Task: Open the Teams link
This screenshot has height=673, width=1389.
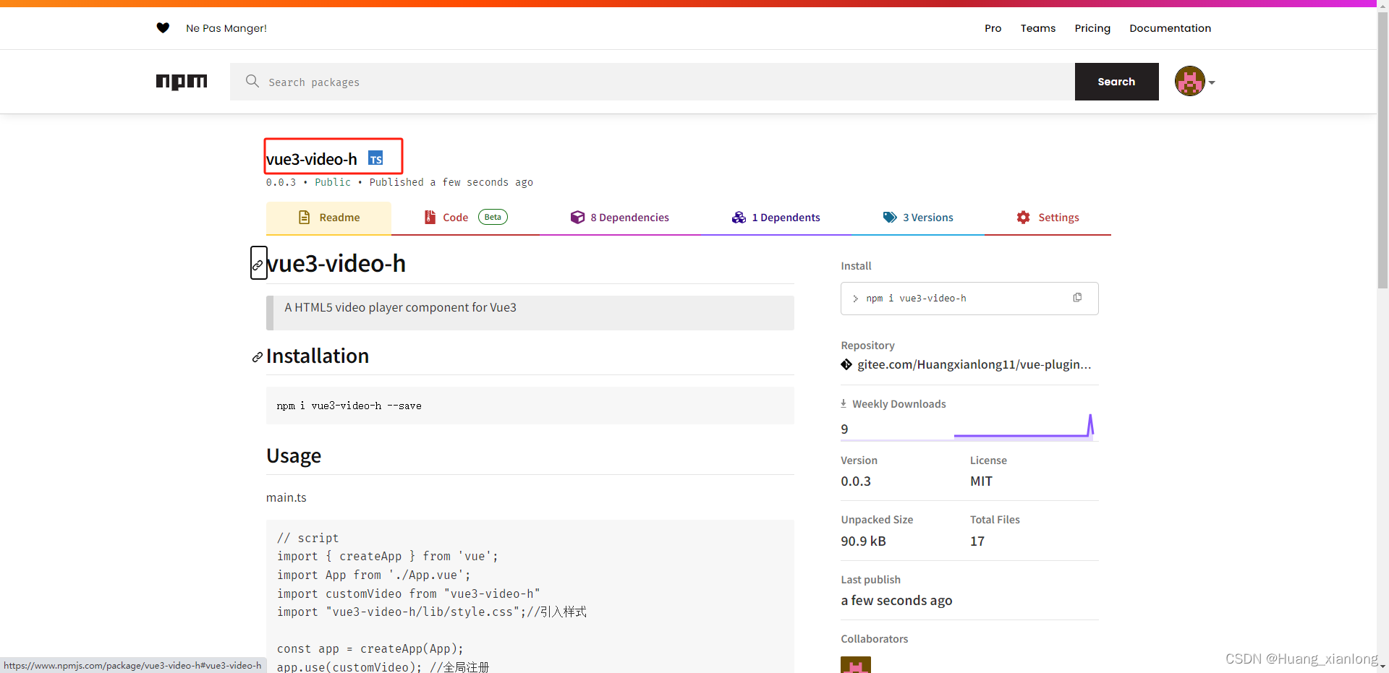Action: (x=1038, y=28)
